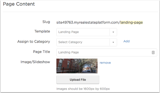Click the Template field showing Landing Page
The width and height of the screenshot is (160, 93).
[x=87, y=32]
